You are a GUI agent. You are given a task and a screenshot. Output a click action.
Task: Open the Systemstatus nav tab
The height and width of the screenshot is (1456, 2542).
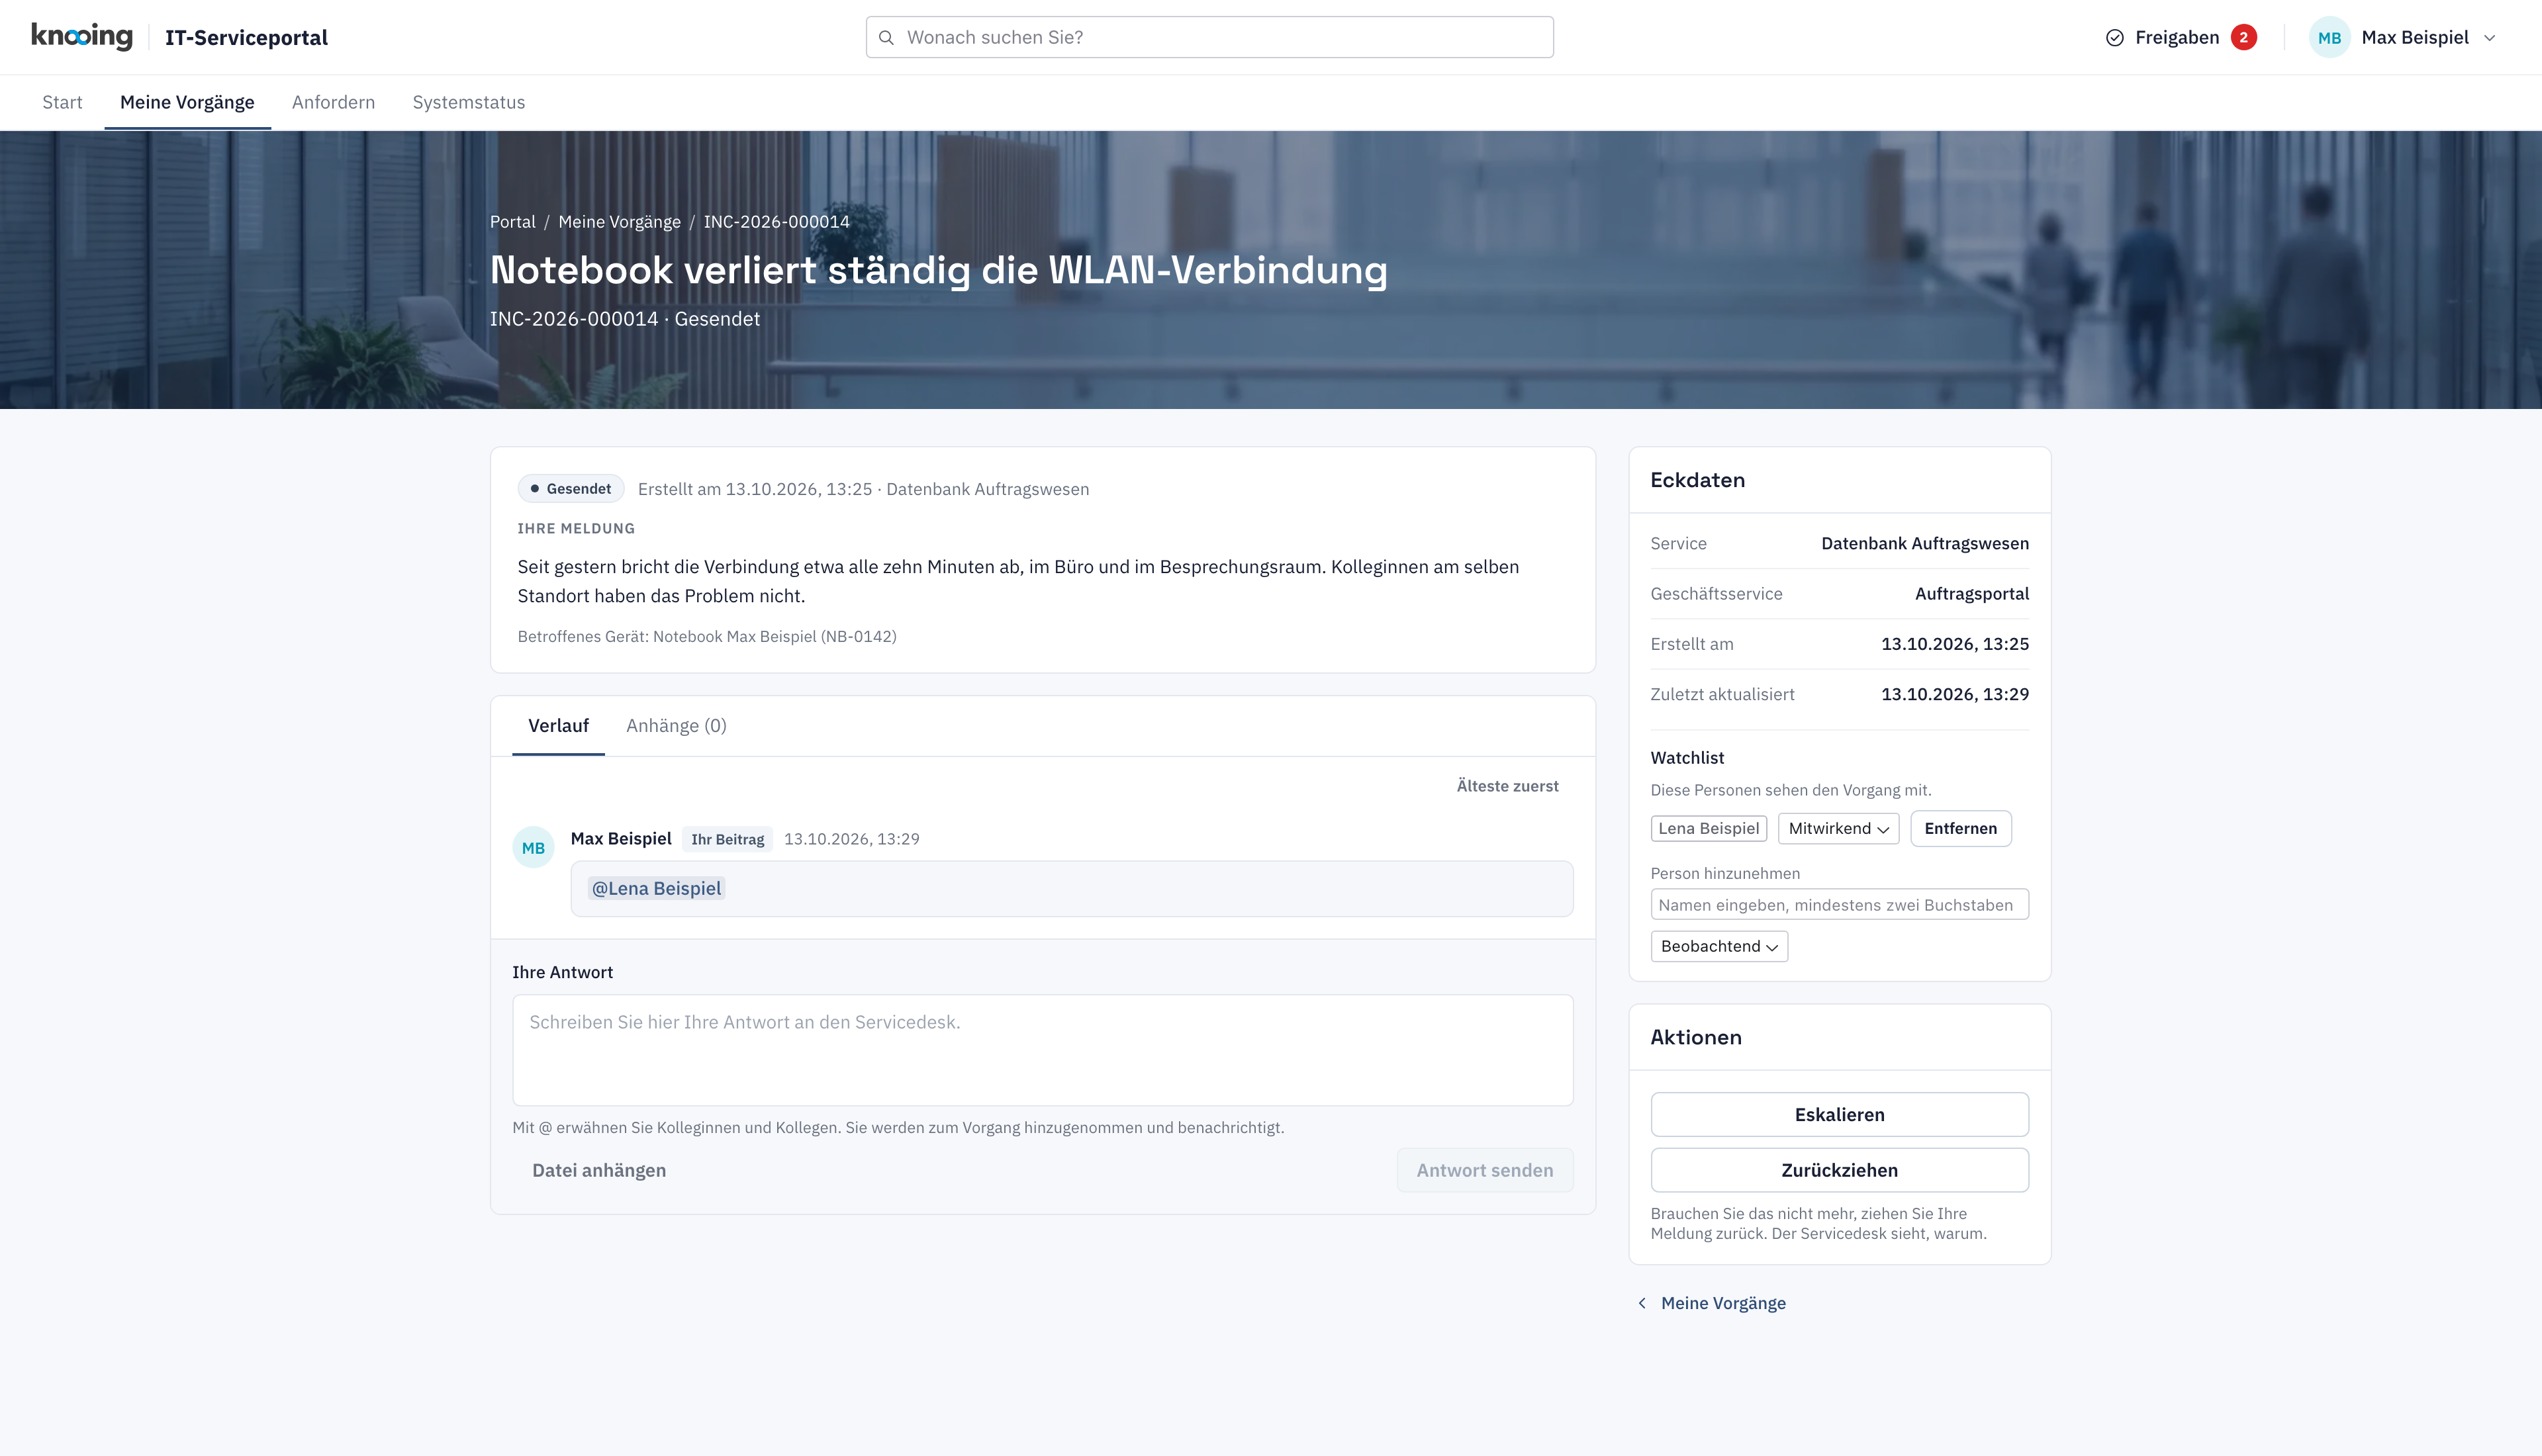click(469, 102)
